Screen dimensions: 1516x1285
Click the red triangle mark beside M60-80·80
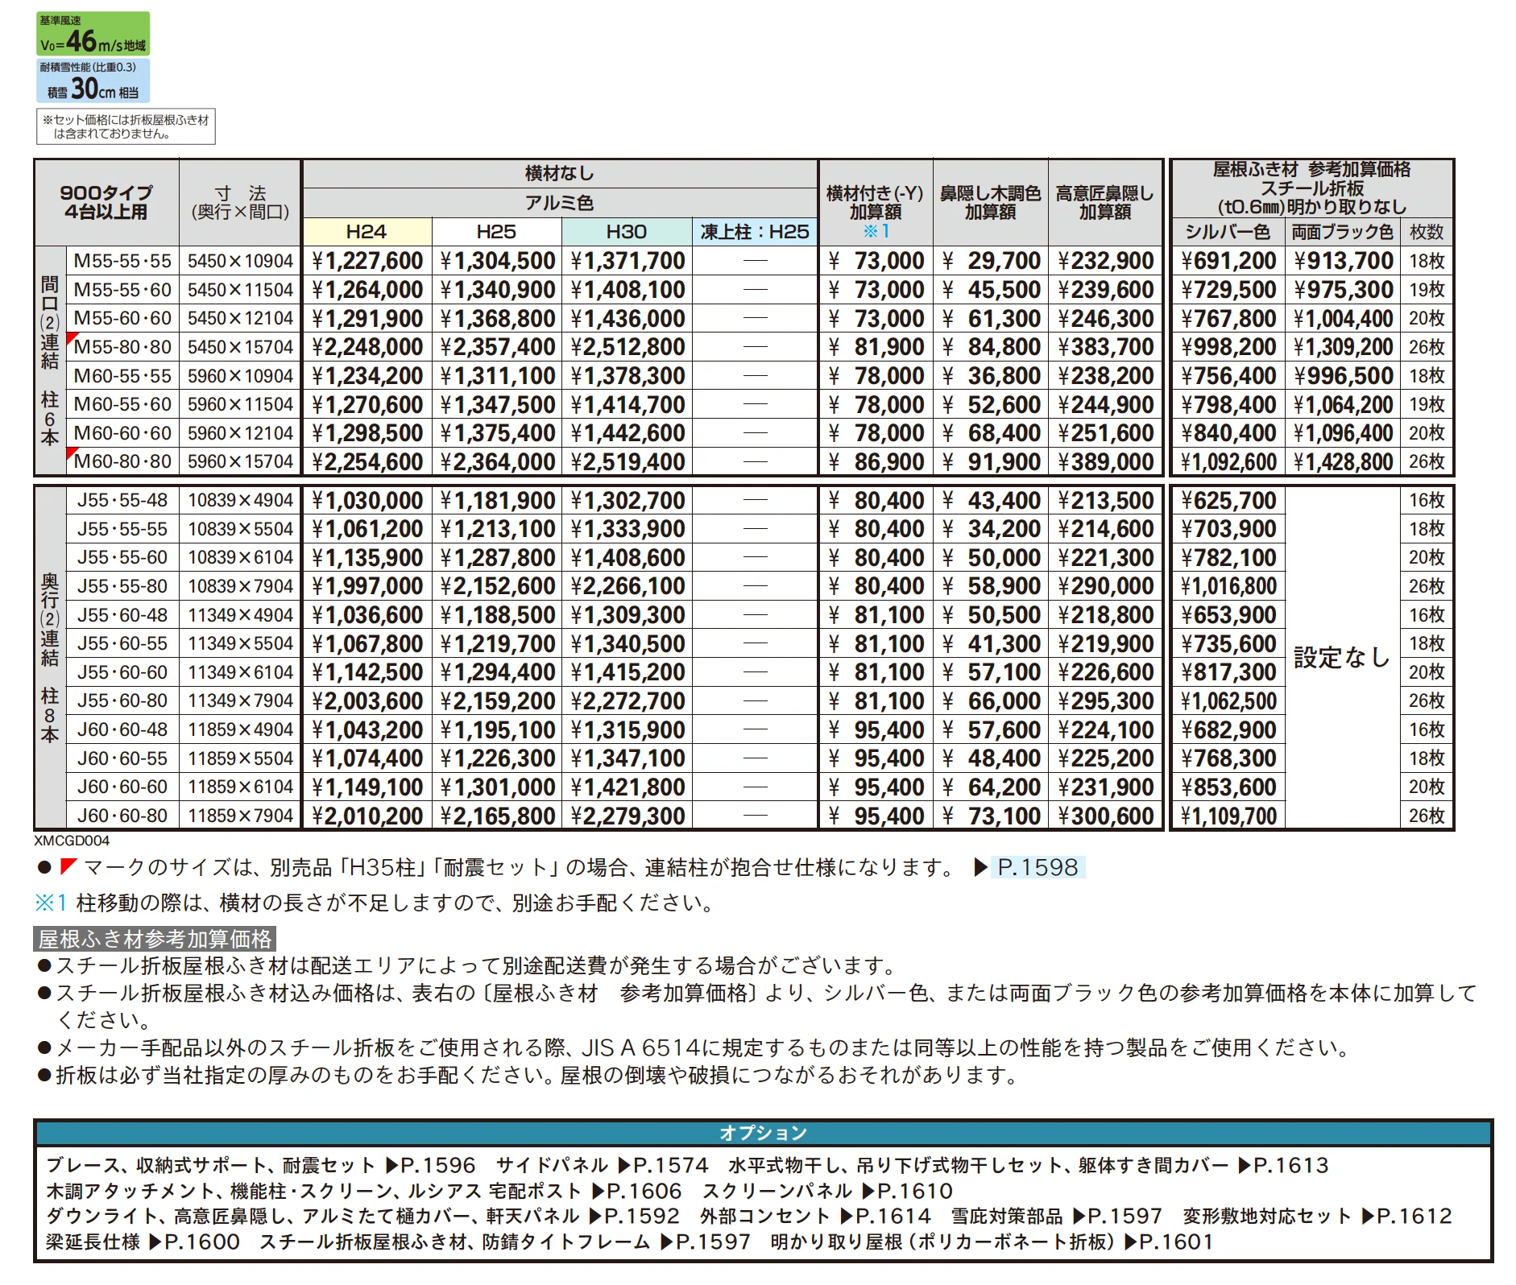click(x=72, y=452)
